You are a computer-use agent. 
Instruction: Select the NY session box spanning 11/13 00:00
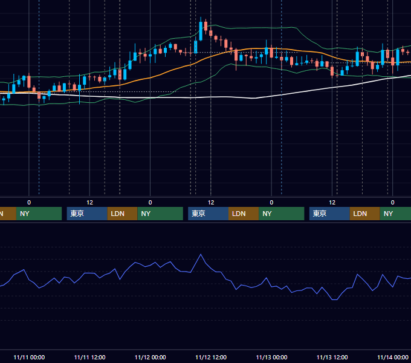282,214
